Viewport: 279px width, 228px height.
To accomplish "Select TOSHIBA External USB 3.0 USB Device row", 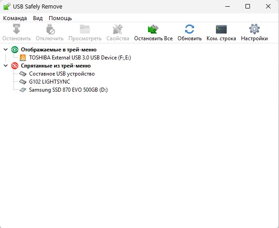I will coord(80,58).
